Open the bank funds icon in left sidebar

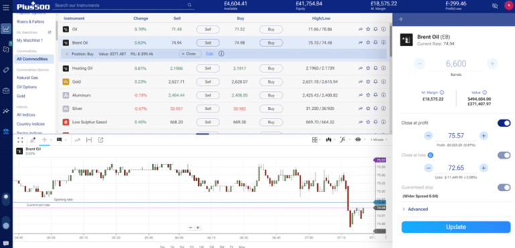[x=6, y=132]
